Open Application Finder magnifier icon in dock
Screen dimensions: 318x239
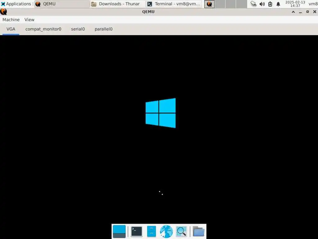pos(181,232)
